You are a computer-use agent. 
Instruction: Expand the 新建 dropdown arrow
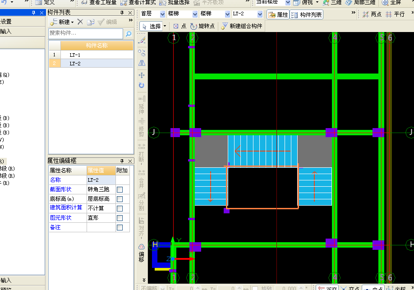pos(72,22)
